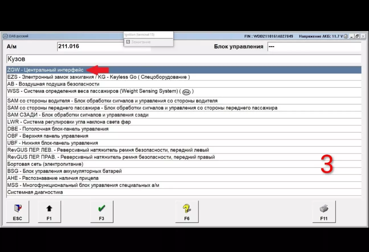The width and height of the screenshot is (369, 252).
Task: Select BSG battery control unit row
Action: (64, 171)
